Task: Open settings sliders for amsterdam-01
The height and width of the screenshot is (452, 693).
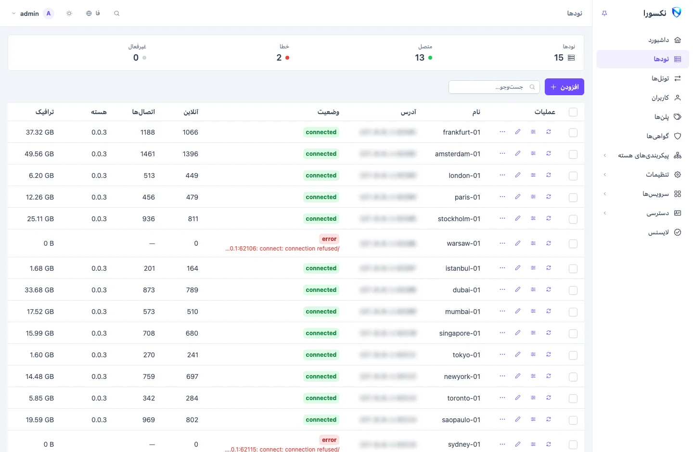Action: [533, 153]
